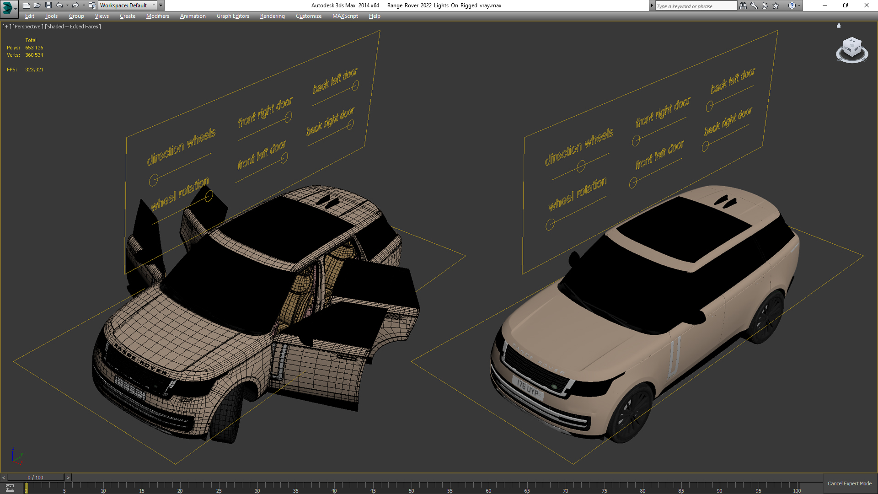878x494 pixels.
Task: Open the Tools menu
Action: pyautogui.click(x=51, y=16)
